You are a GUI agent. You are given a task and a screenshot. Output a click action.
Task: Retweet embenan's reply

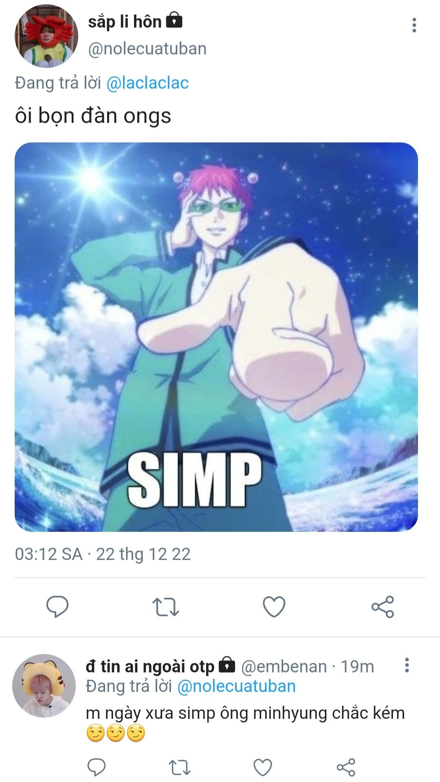pos(180,767)
